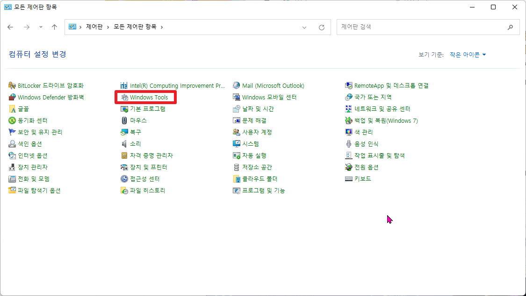Go up one level arrow
Screen dimensions: 526x296
pos(54,27)
